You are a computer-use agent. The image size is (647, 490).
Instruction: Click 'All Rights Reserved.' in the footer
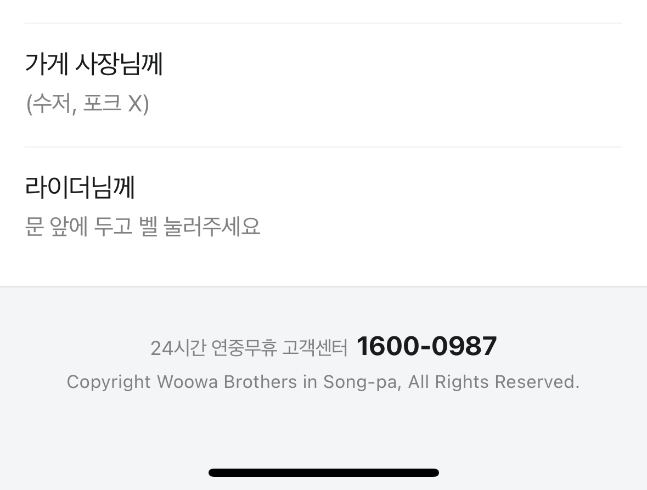pos(493,382)
